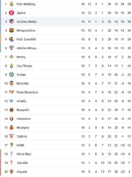Open the Ρεάλ Μαδρίτης team link
The height and width of the screenshot is (177, 132).
tap(26, 4)
